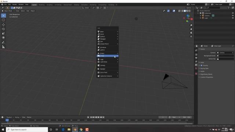Viewport: 235px width, 132px height.
Task: Open the timeline Marker menu
Action: [x=29, y=117]
